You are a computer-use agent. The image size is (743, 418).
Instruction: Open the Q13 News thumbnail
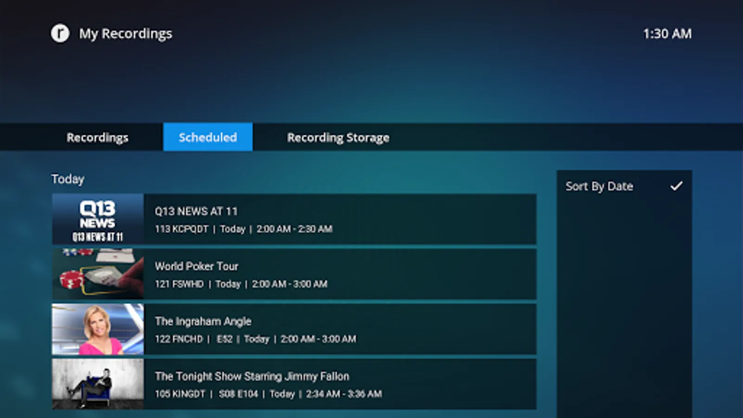point(98,219)
